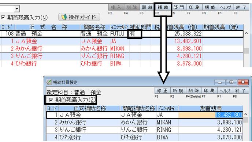252x142 pixels.
Task: Click the 挿入 (F2) toolbar button
Action: click(x=116, y=7)
